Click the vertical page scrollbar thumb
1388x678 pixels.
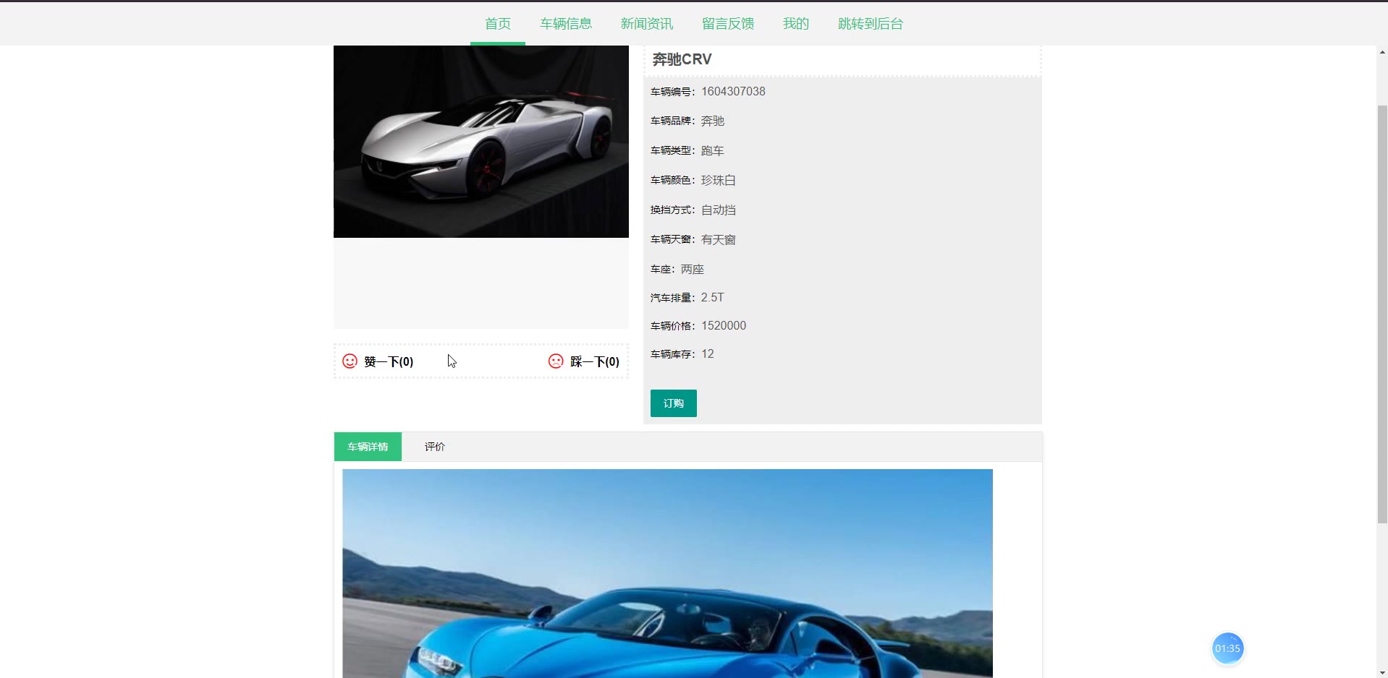(x=1382, y=314)
